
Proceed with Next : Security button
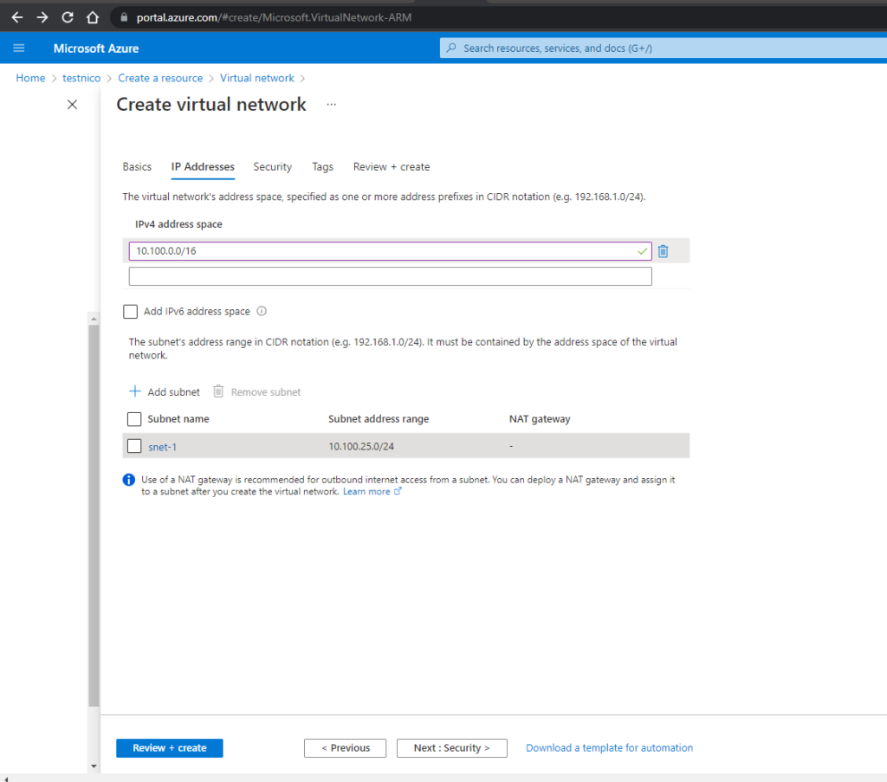(x=451, y=748)
